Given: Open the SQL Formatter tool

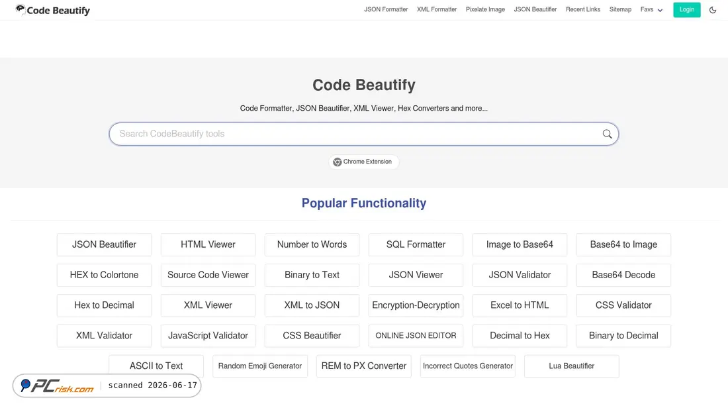Looking at the screenshot, I should tap(416, 244).
